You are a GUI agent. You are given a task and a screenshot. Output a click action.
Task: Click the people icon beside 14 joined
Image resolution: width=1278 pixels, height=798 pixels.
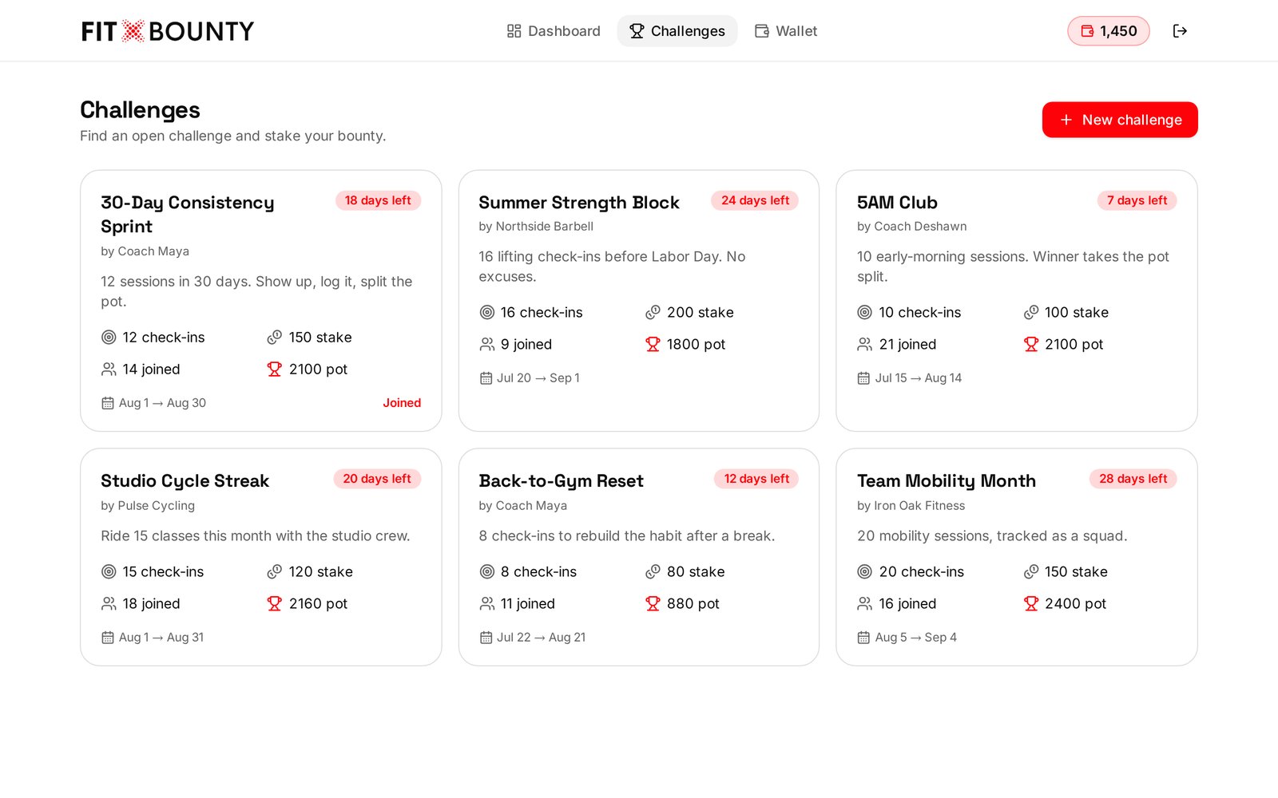pyautogui.click(x=109, y=369)
